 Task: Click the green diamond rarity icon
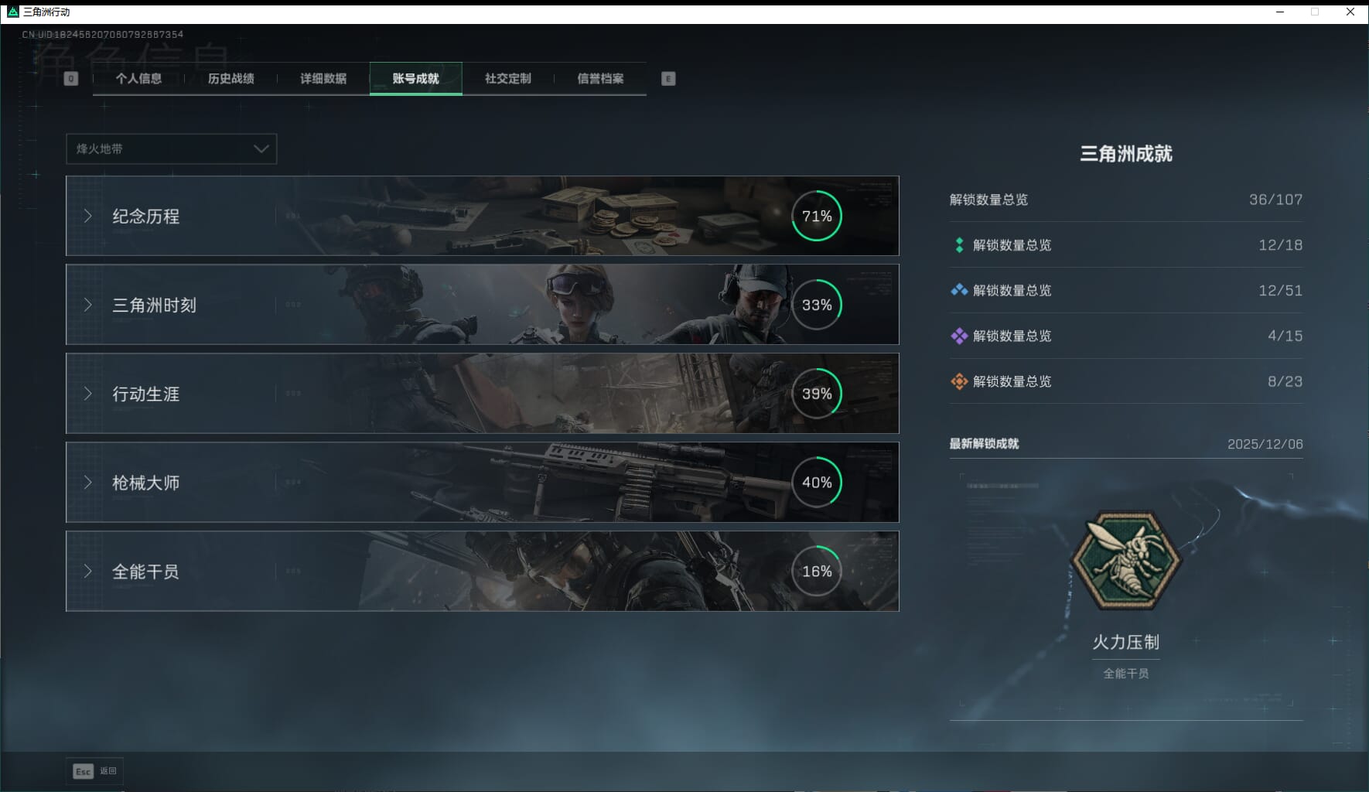coord(959,245)
